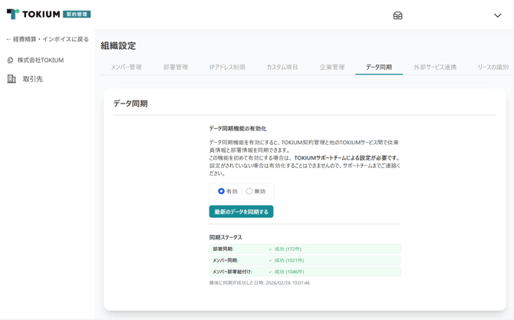Open 取引先 in the sidebar
514x320 pixels.
pos(32,79)
